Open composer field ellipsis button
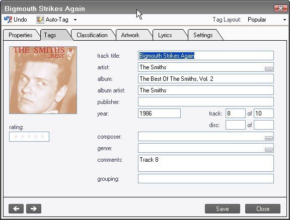The width and height of the screenshot is (290, 220). point(269,138)
